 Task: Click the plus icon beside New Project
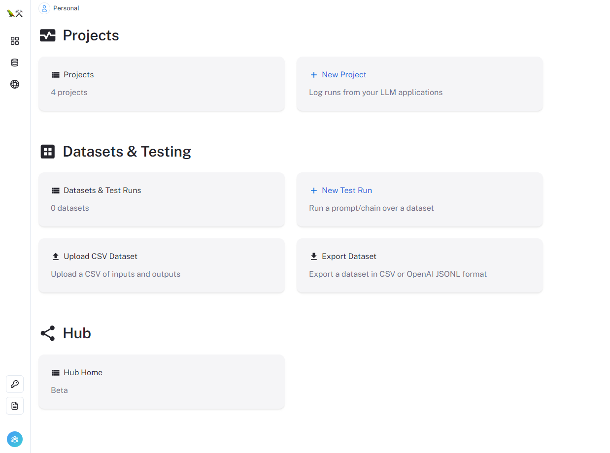[x=314, y=75]
